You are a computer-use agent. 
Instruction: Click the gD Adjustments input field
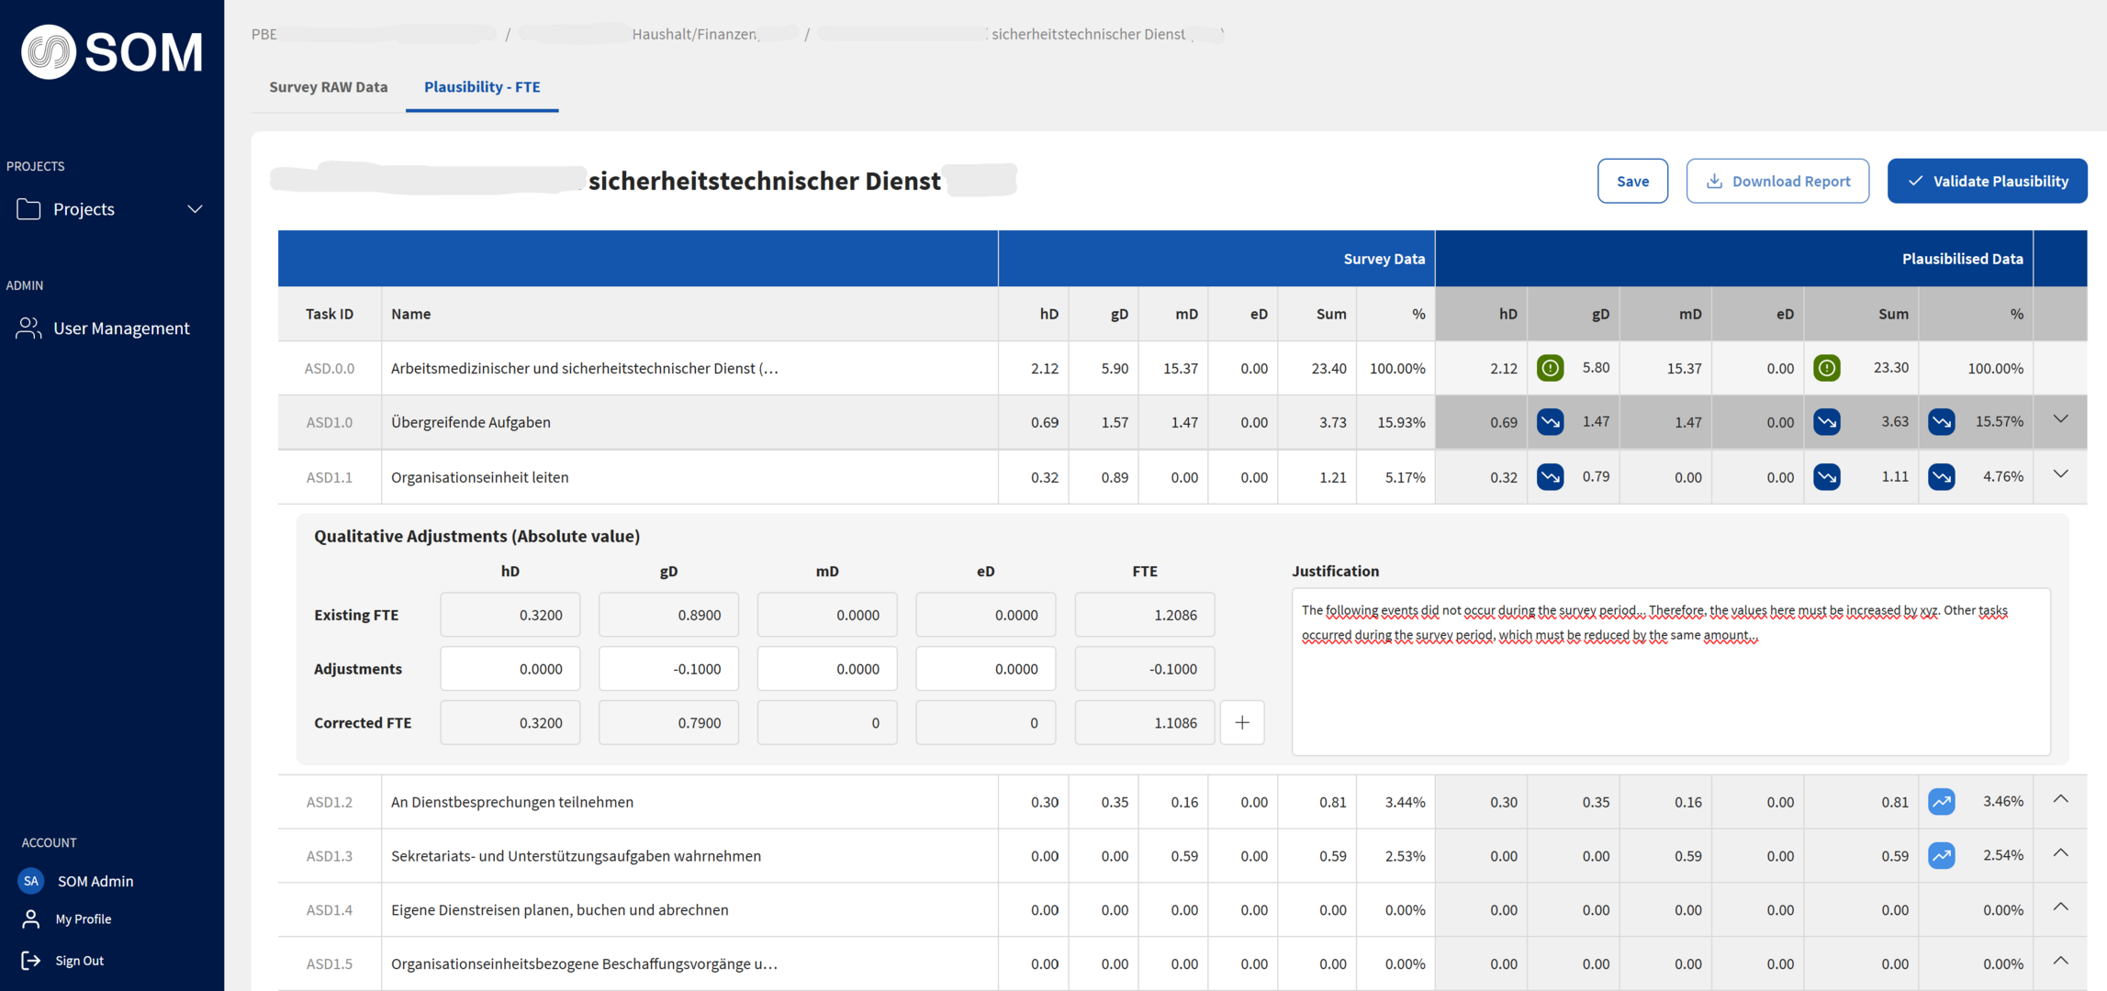coord(668,669)
